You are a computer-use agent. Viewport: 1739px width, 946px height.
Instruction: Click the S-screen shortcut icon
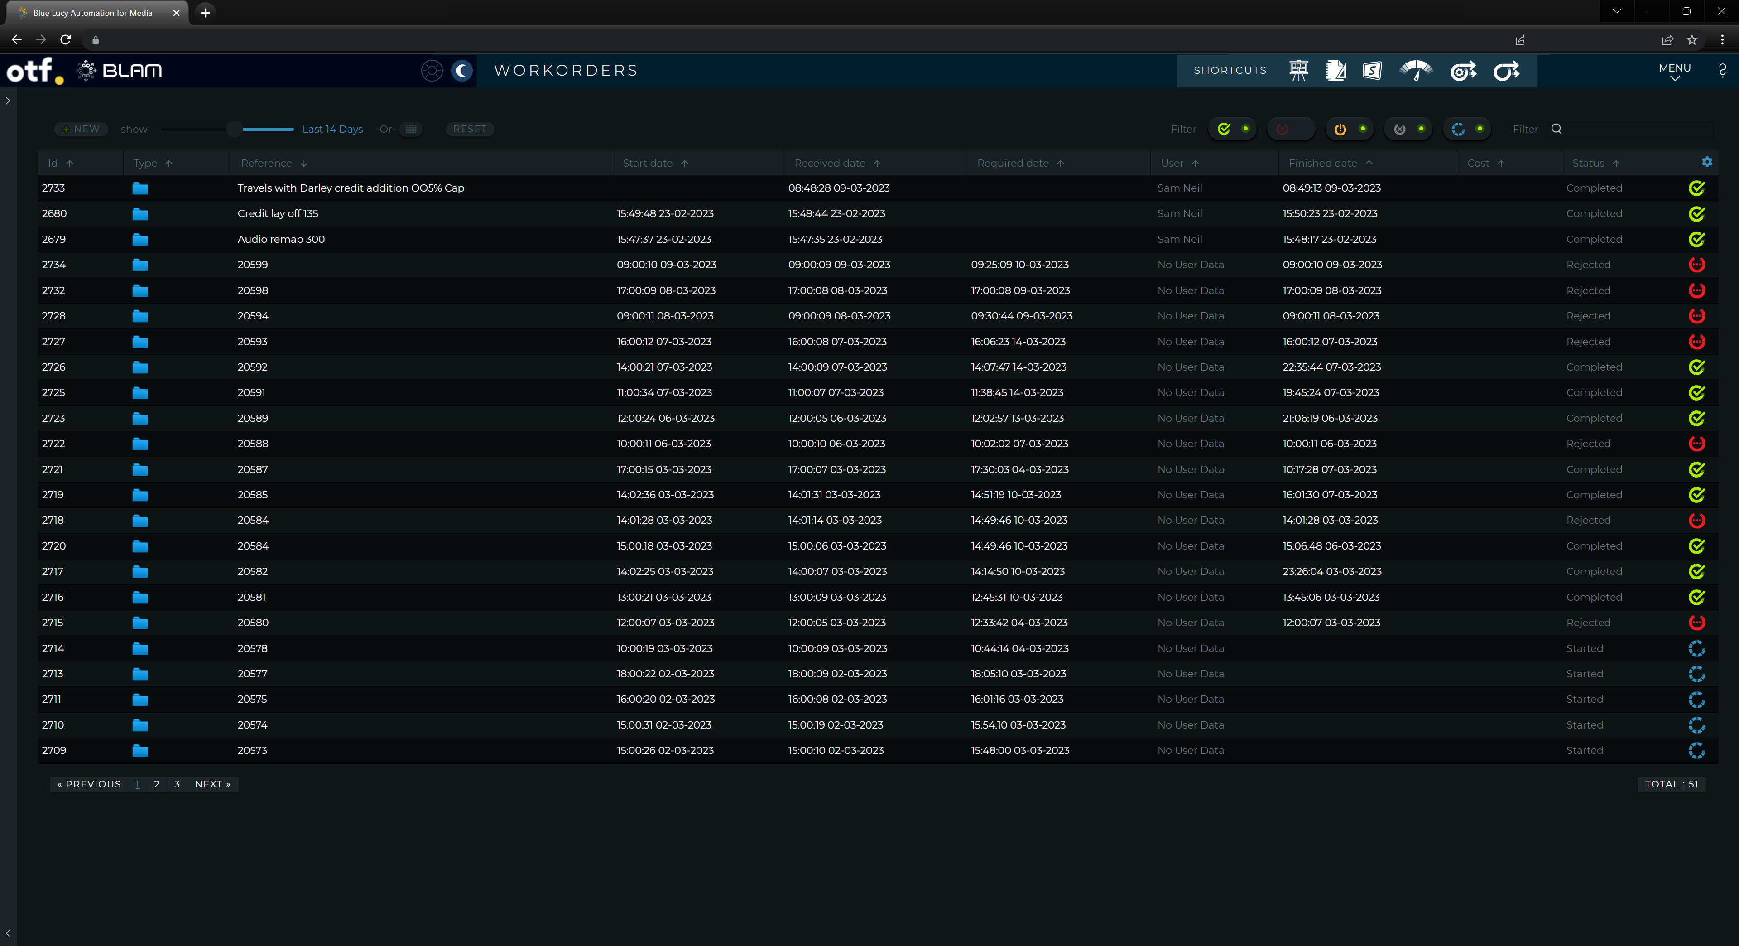point(1372,70)
